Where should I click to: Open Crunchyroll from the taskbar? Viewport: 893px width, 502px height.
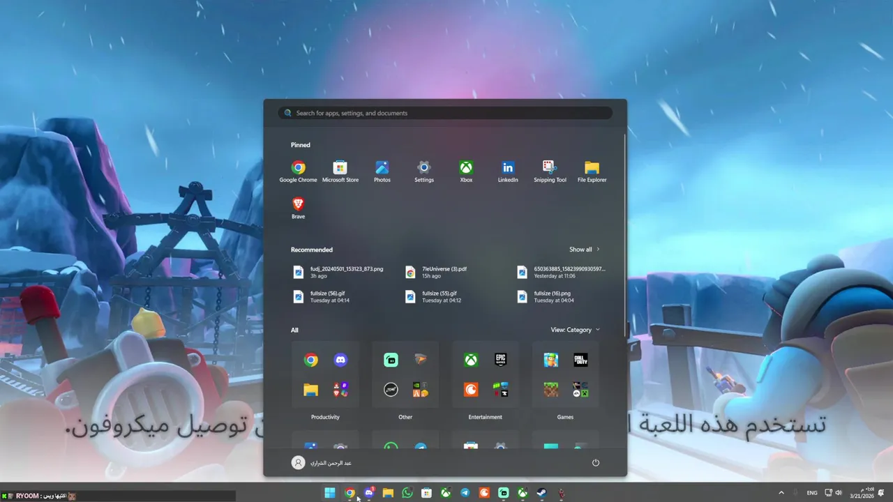tap(484, 493)
